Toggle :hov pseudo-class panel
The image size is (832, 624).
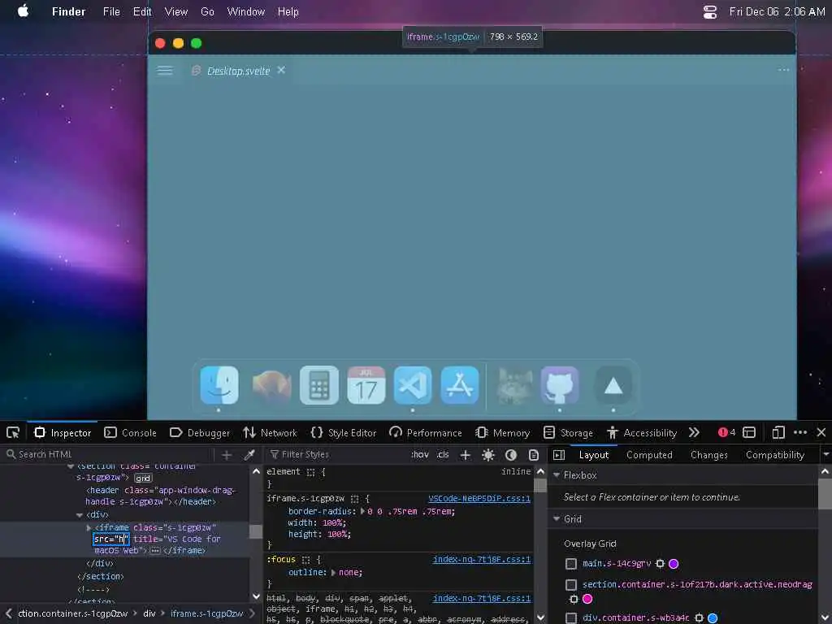click(x=420, y=454)
